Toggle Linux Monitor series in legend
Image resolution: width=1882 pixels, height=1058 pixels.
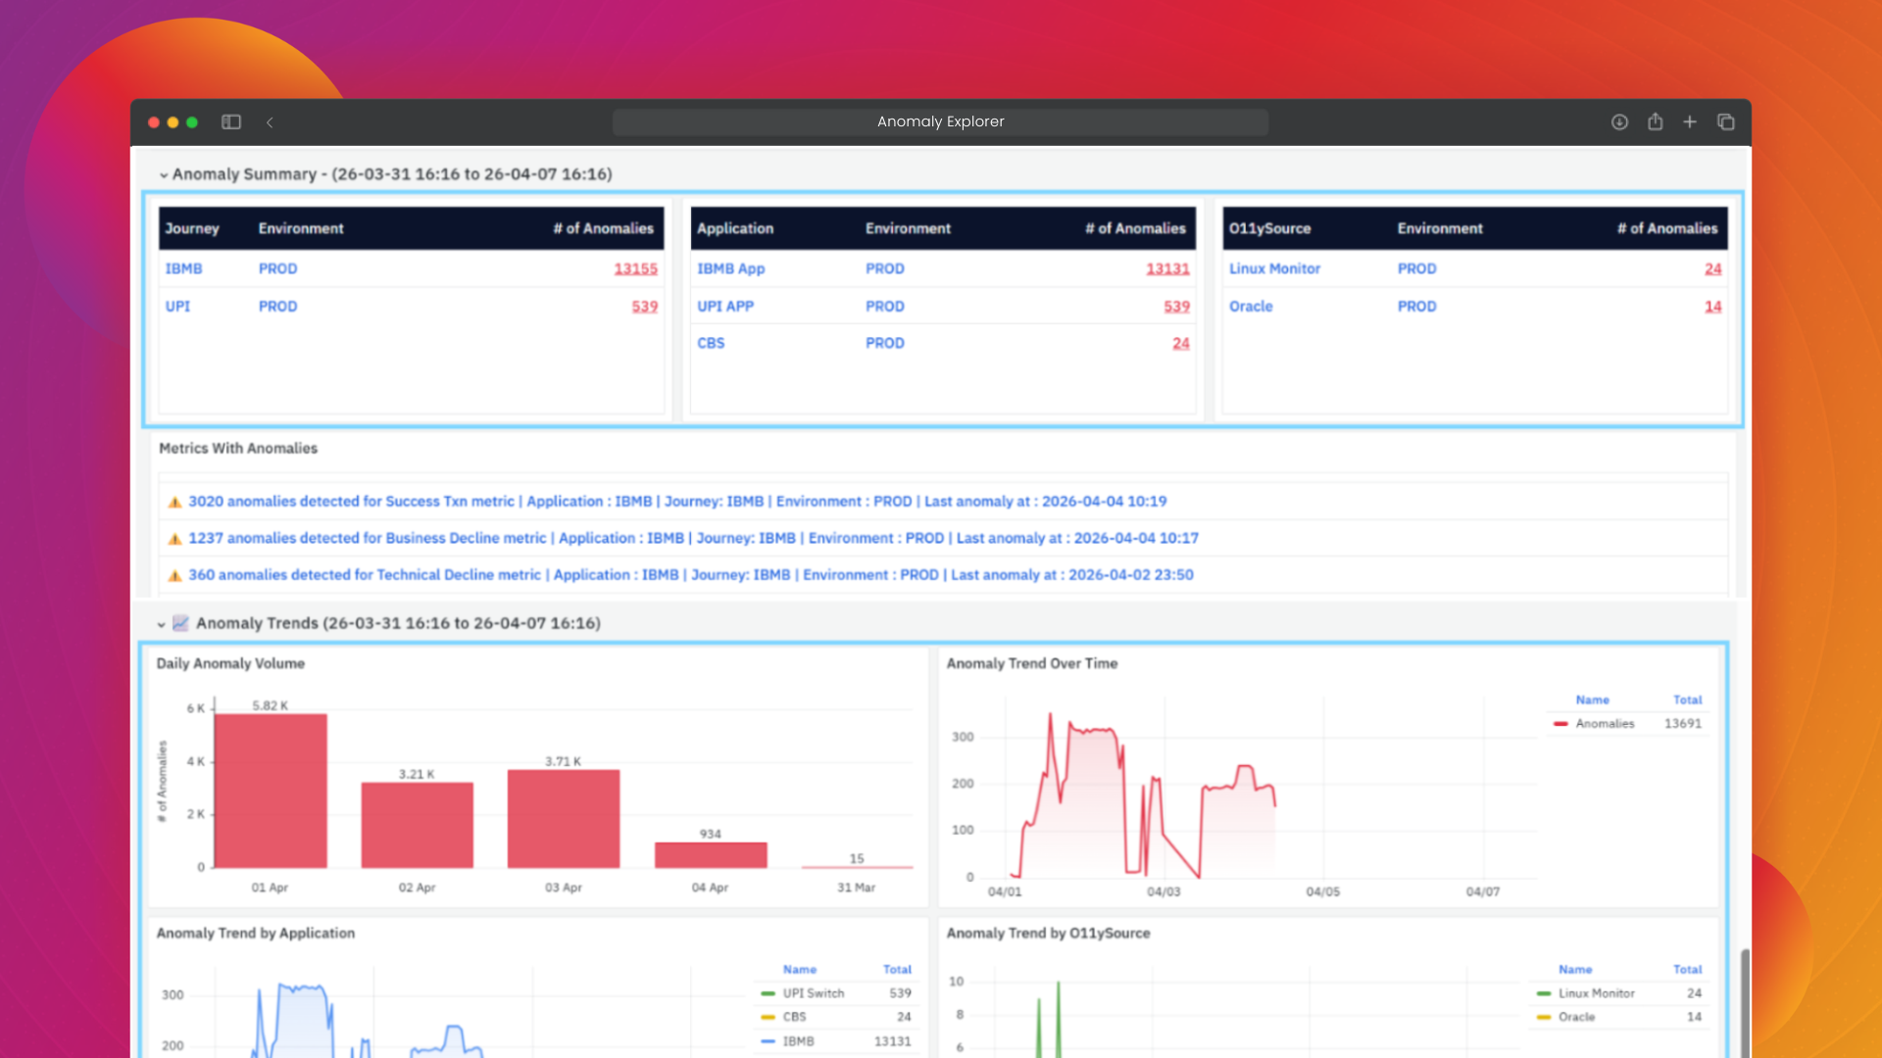pos(1596,993)
